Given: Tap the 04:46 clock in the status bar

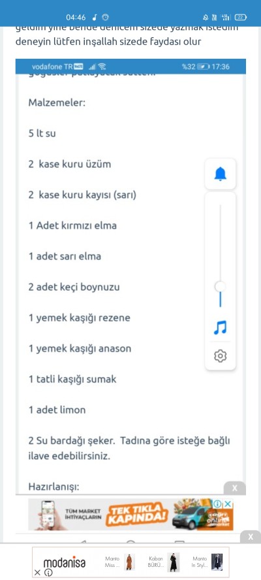Looking at the screenshot, I should (x=76, y=18).
